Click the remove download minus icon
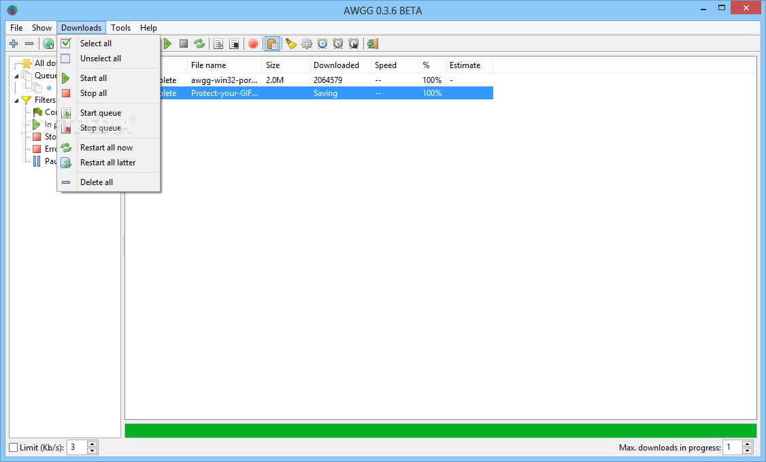 pos(29,44)
